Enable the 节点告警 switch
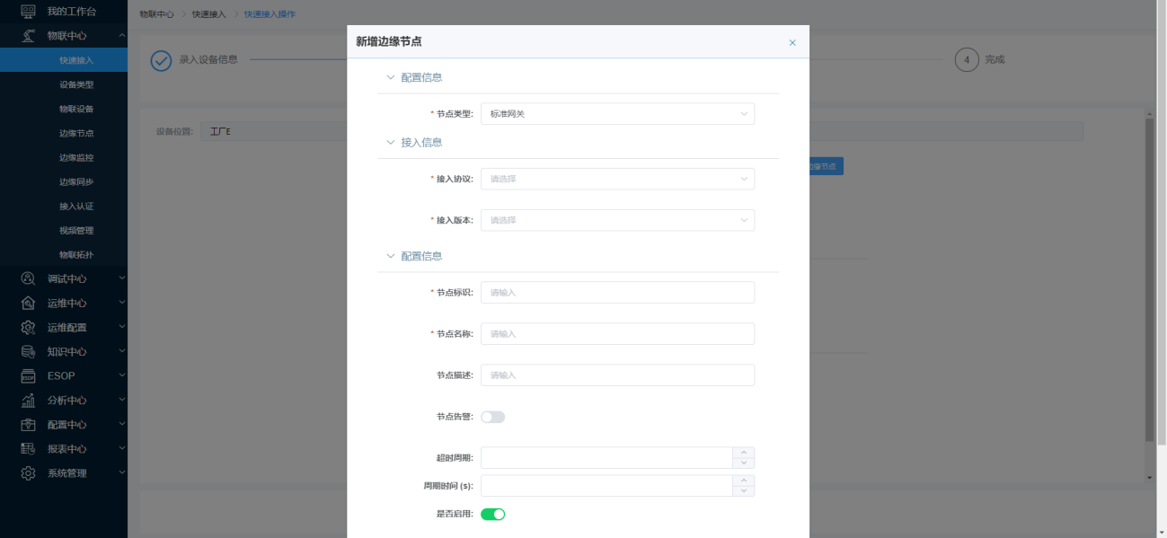 pos(492,417)
